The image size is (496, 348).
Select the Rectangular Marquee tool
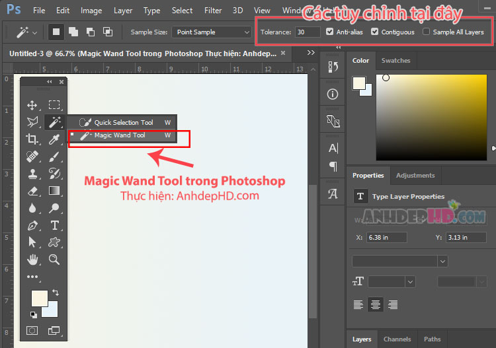(54, 104)
